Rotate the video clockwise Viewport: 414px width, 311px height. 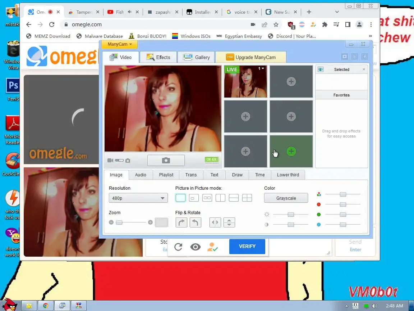(x=181, y=222)
